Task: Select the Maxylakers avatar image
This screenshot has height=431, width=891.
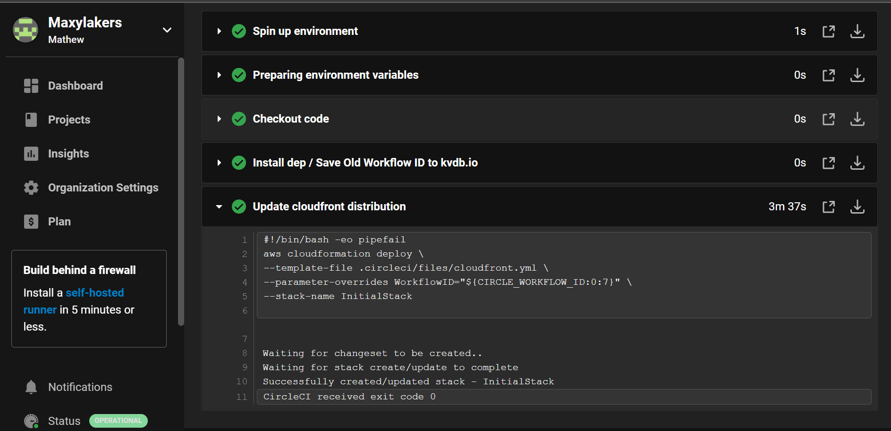Action: click(x=25, y=29)
